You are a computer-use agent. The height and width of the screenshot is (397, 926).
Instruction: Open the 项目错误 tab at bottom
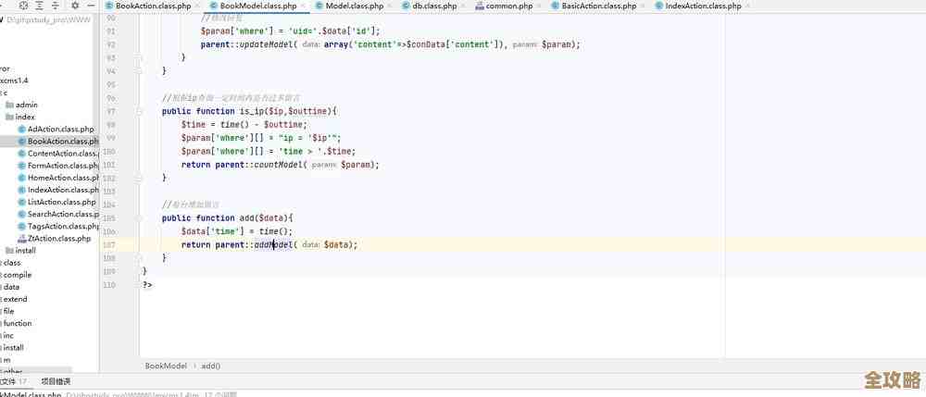coord(56,381)
